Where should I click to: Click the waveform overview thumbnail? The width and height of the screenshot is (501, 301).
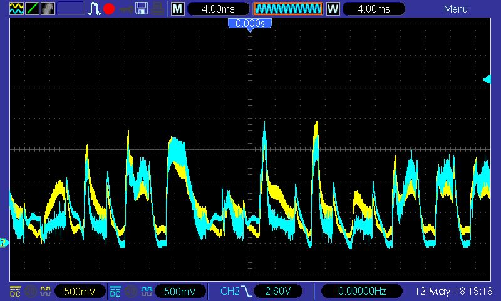click(x=287, y=9)
